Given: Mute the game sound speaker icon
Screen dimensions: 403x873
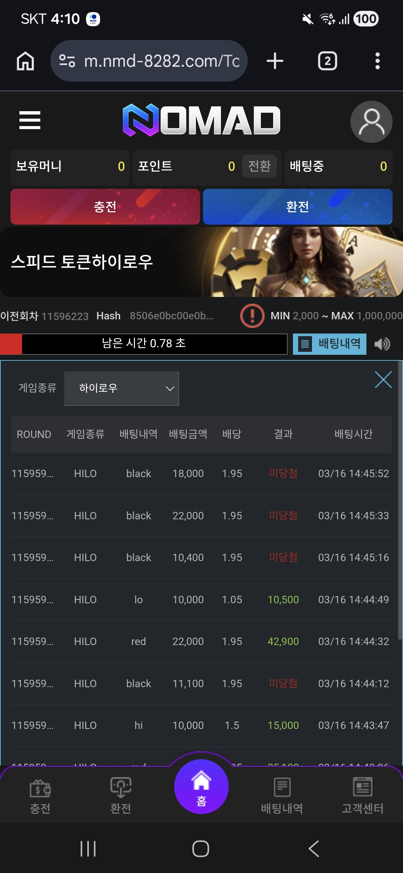Looking at the screenshot, I should pos(382,344).
